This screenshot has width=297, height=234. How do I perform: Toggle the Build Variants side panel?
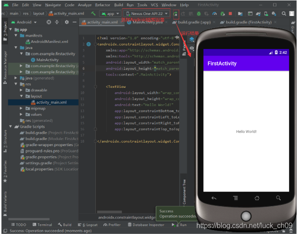[x=5, y=204]
